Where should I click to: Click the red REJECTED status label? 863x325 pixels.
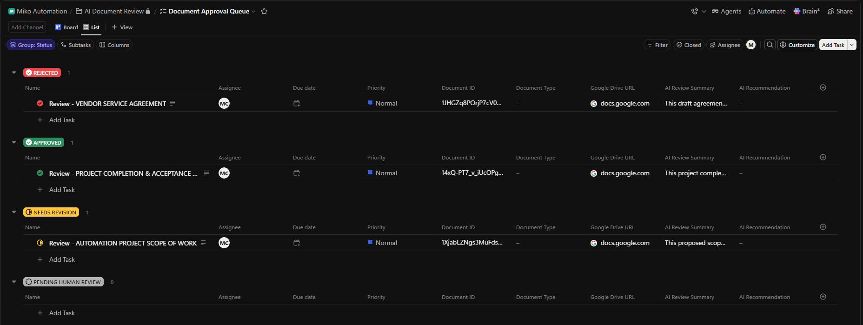[42, 73]
